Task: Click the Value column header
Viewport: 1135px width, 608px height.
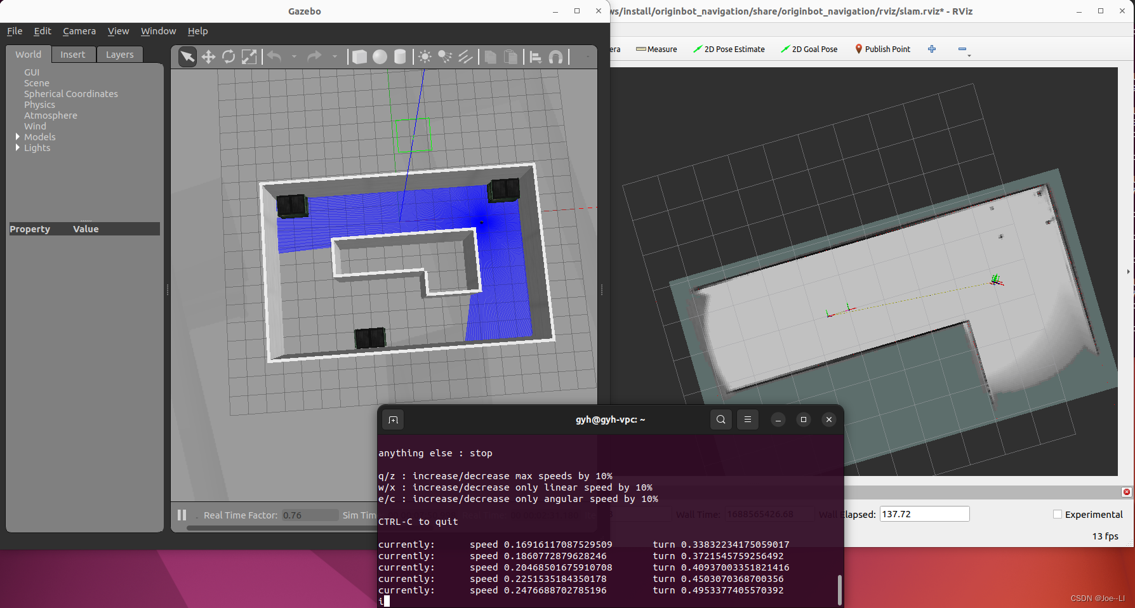Action: tap(86, 229)
